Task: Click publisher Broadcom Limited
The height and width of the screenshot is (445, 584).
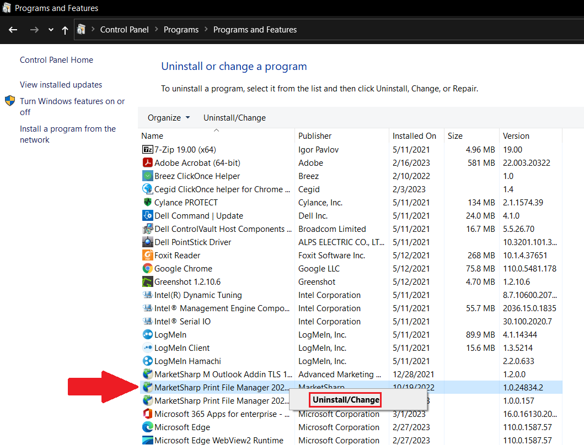Action: pyautogui.click(x=332, y=229)
